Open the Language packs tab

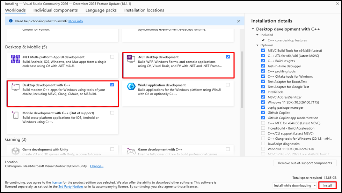(101, 10)
